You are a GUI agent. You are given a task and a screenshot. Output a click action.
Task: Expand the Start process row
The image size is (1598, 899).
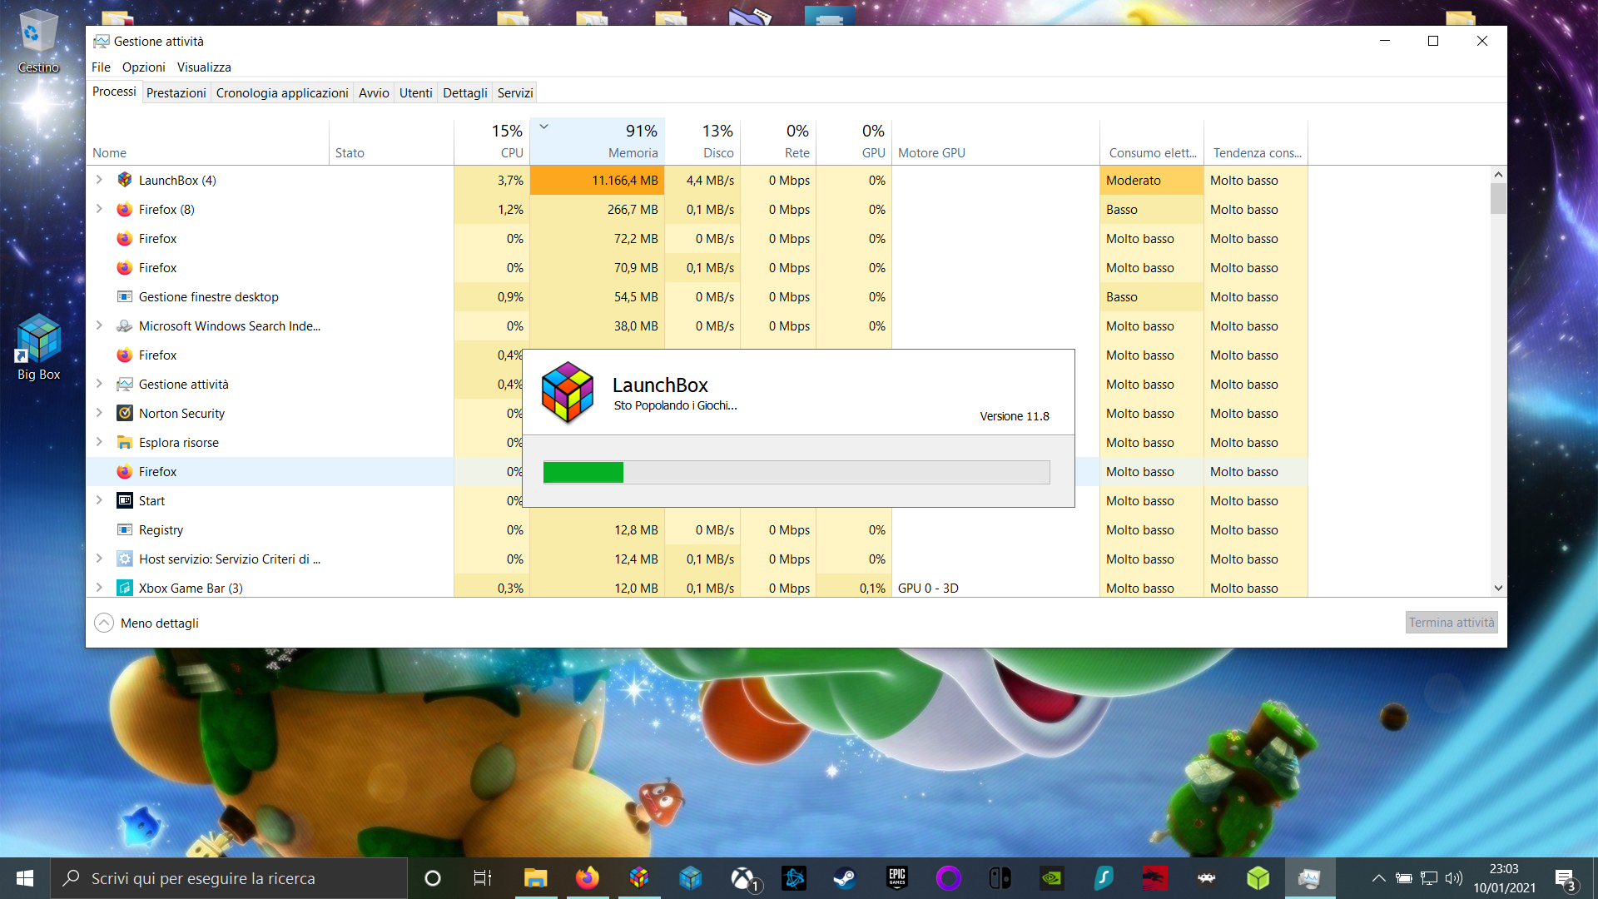coord(99,500)
